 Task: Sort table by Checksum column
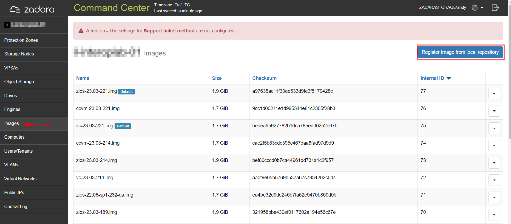click(x=264, y=78)
